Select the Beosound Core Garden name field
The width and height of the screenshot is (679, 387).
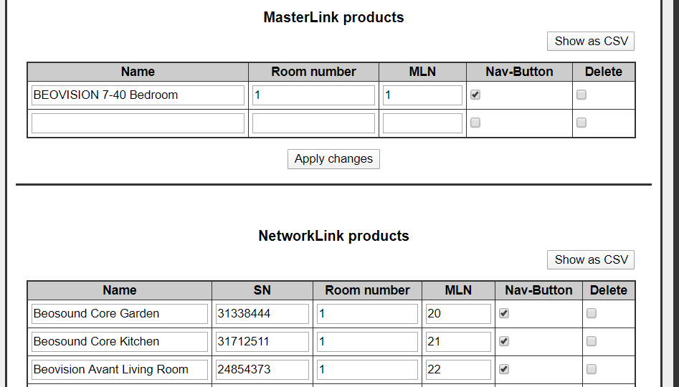(120, 314)
